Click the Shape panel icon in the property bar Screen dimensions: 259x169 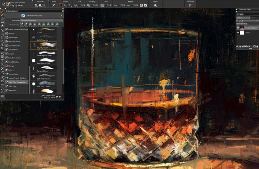coord(155,5)
